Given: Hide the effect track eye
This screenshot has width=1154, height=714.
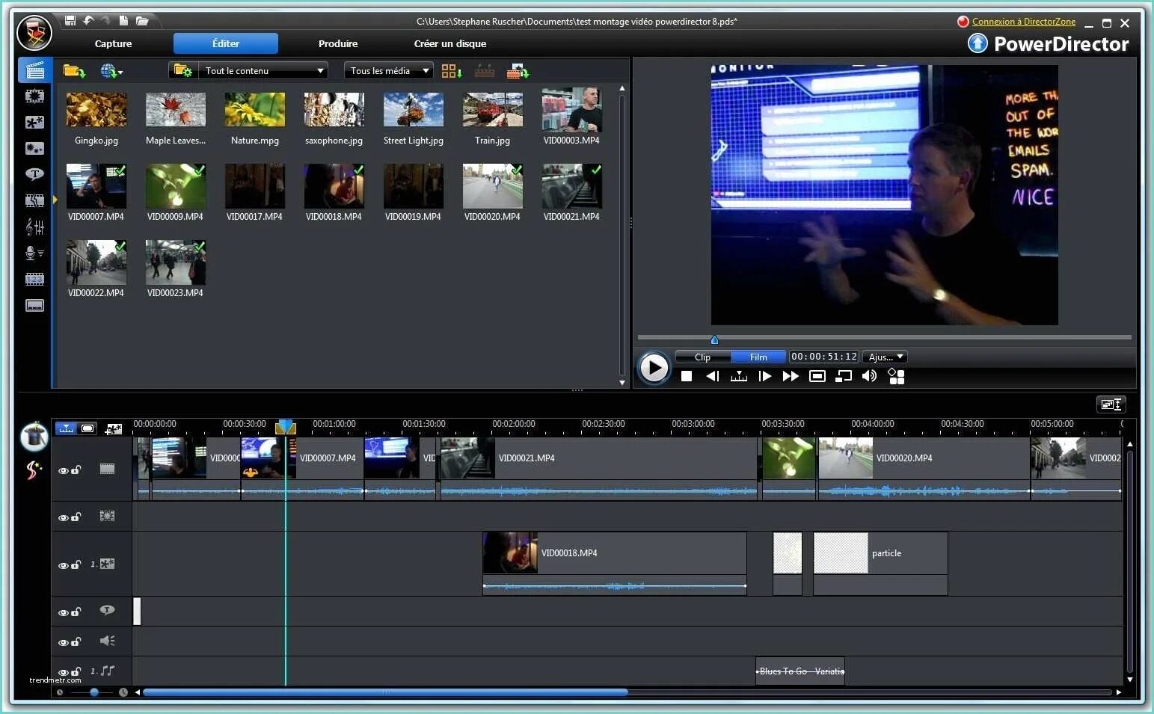Looking at the screenshot, I should (64, 517).
